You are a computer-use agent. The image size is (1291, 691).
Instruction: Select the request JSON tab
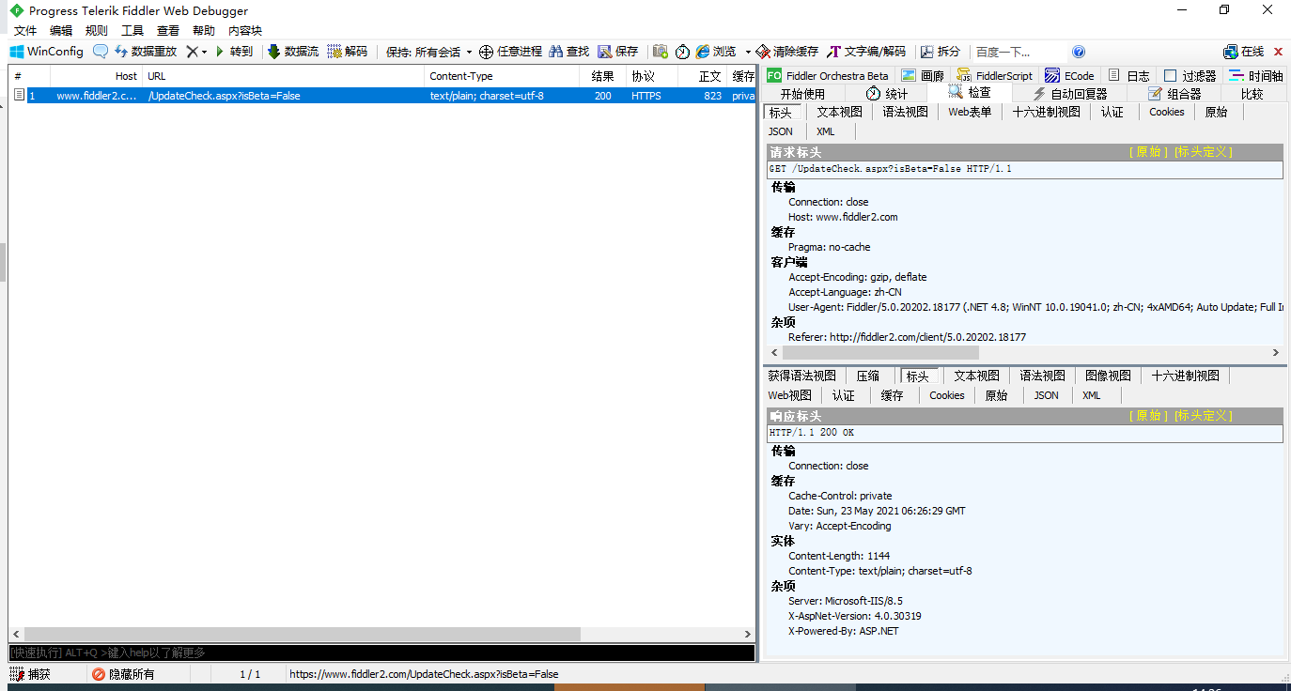pos(780,131)
